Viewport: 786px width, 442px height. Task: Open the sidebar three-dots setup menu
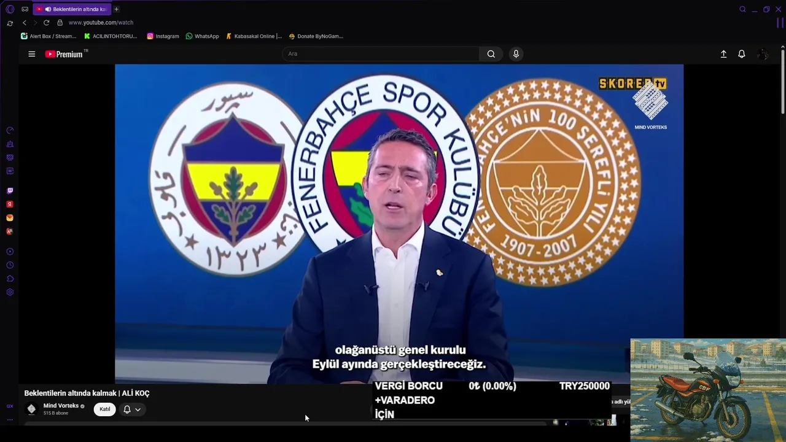(10, 420)
